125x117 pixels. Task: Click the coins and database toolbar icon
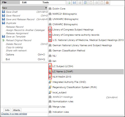pyautogui.click(x=96, y=2)
